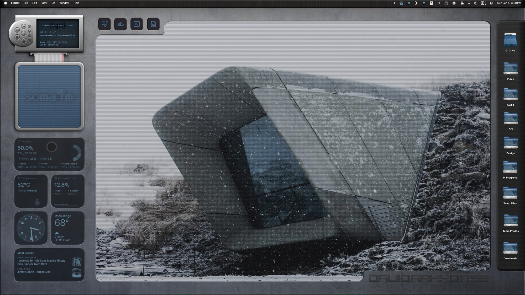The width and height of the screenshot is (525, 295).
Task: Open the Sony Mavica Floppy Camera article
Action: 42,263
